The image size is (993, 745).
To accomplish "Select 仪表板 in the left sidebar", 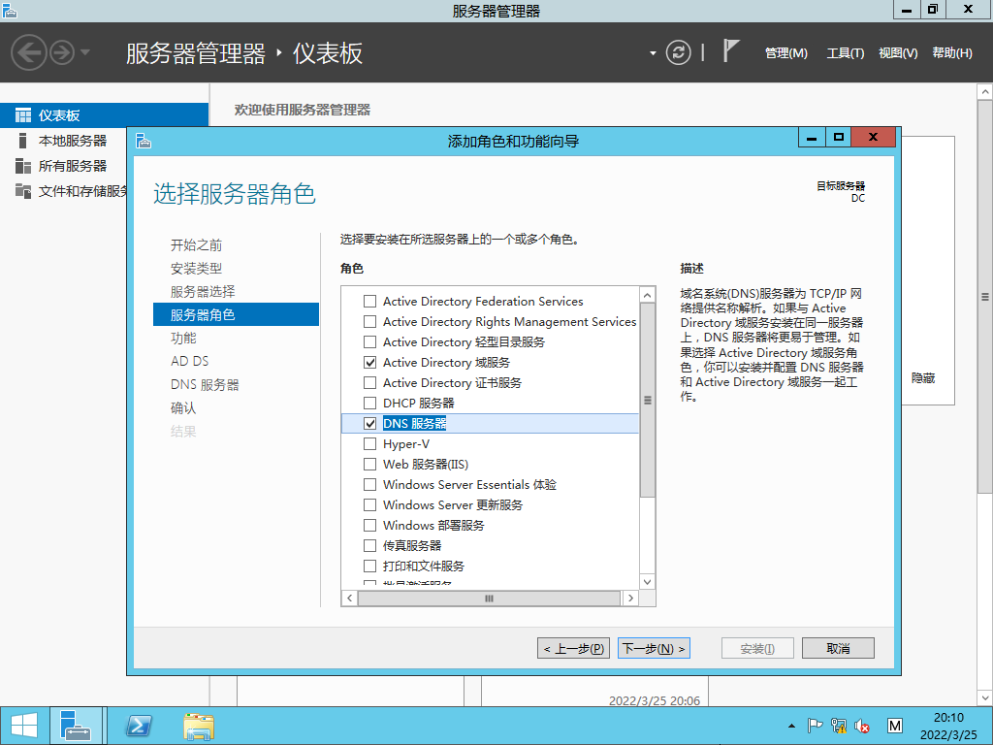I will point(105,115).
